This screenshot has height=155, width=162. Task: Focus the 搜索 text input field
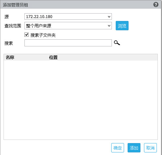coord(68,43)
